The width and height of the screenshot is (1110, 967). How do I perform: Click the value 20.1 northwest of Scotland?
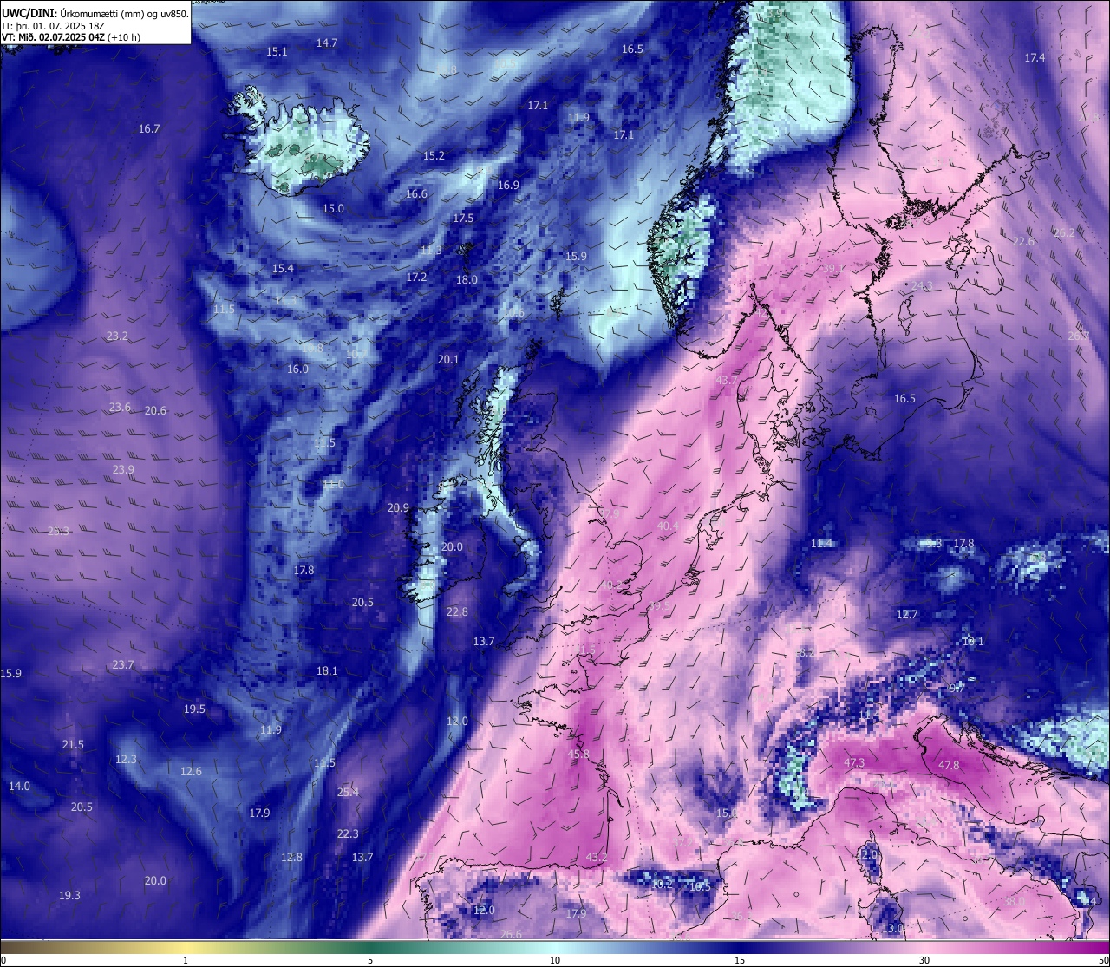(448, 360)
